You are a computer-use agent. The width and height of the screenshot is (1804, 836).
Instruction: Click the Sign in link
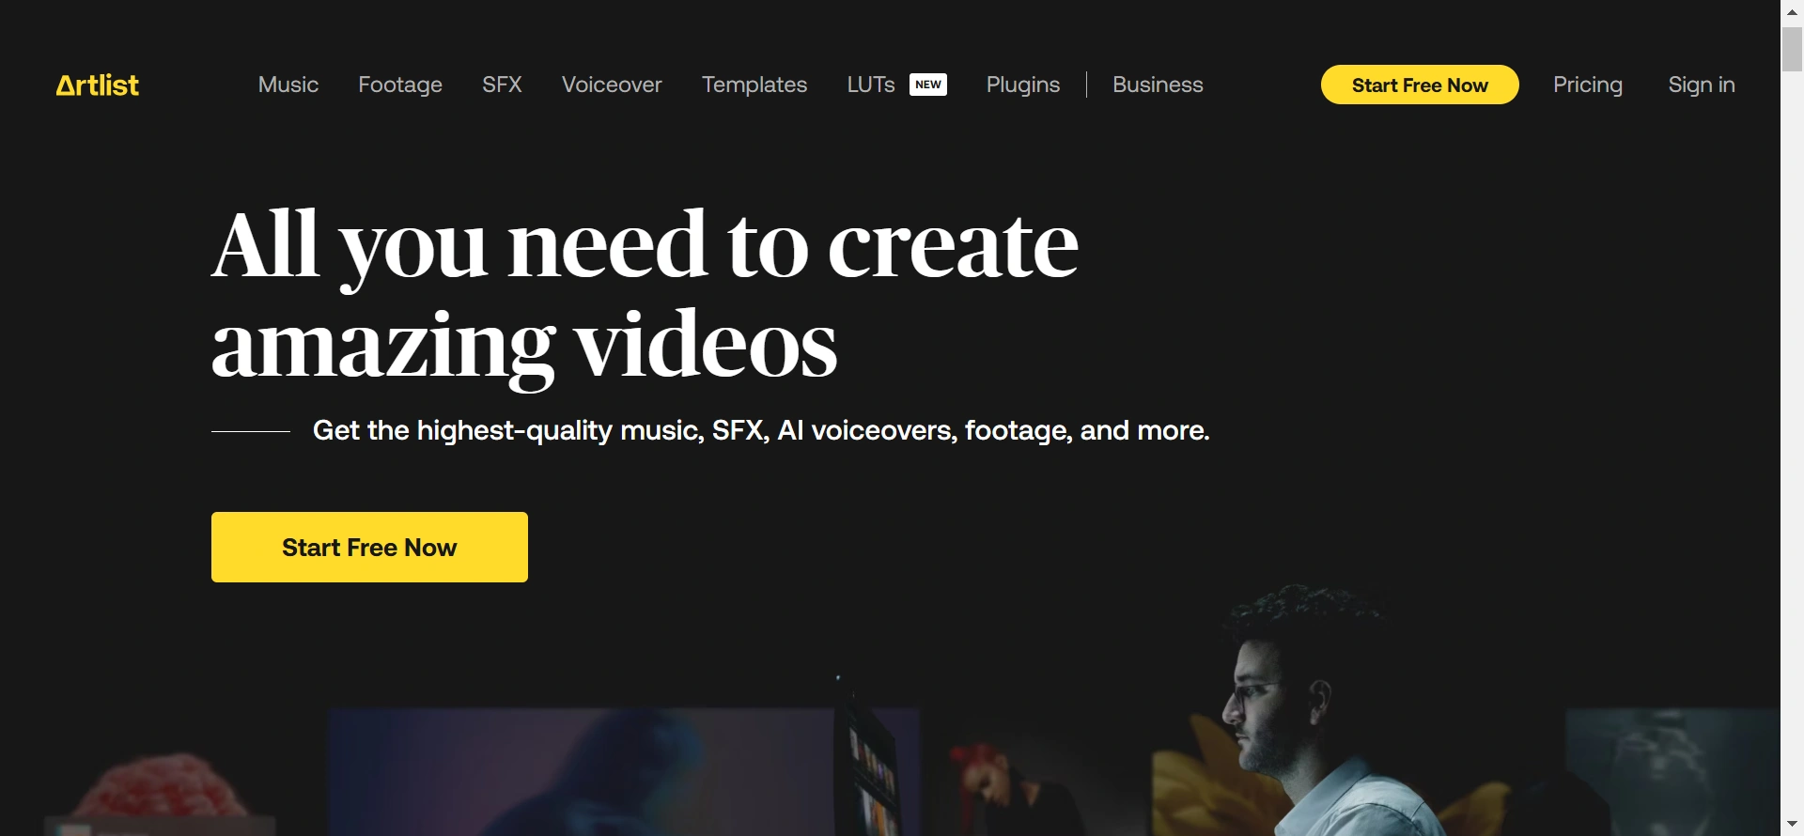point(1702,85)
